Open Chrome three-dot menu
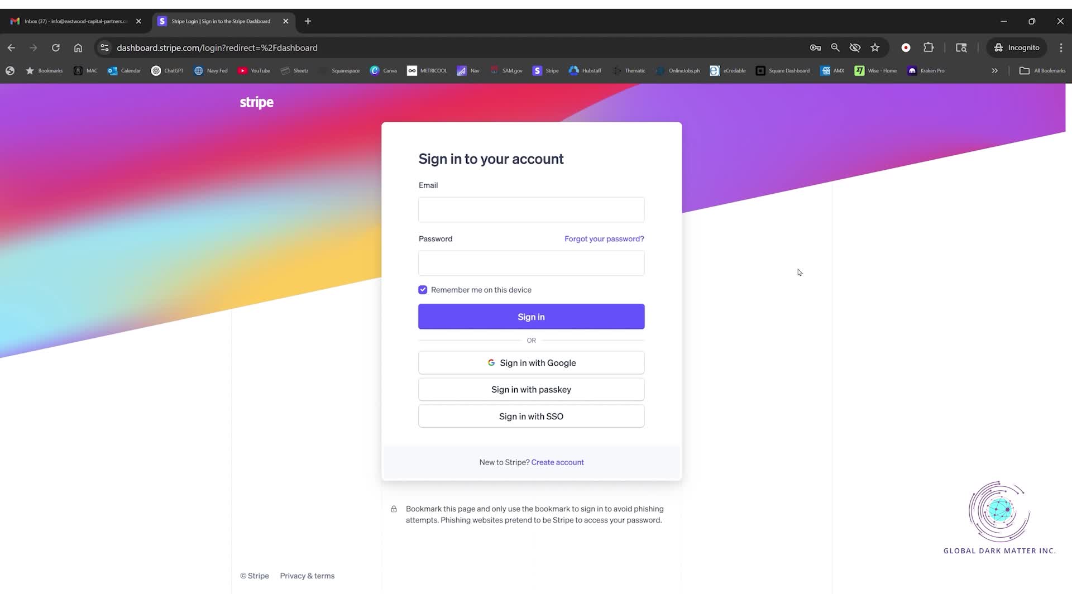The height and width of the screenshot is (603, 1072). pos(1061,48)
